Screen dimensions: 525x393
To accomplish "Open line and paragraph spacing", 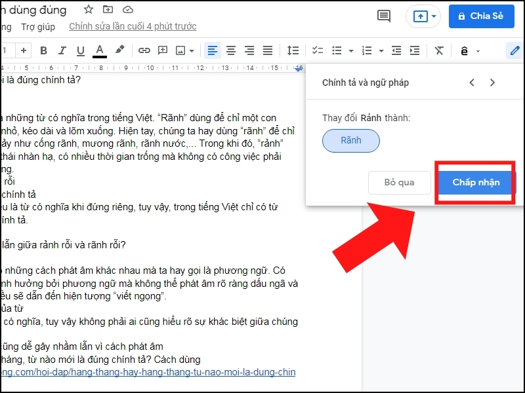I will pyautogui.click(x=293, y=51).
